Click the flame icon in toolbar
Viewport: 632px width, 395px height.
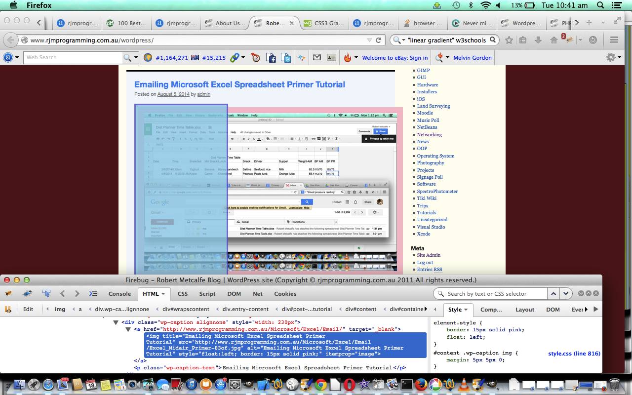[347, 58]
